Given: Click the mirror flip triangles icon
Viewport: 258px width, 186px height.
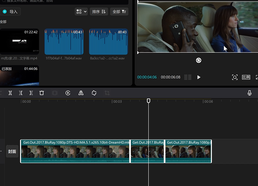Looking at the screenshot, I should (x=81, y=93).
